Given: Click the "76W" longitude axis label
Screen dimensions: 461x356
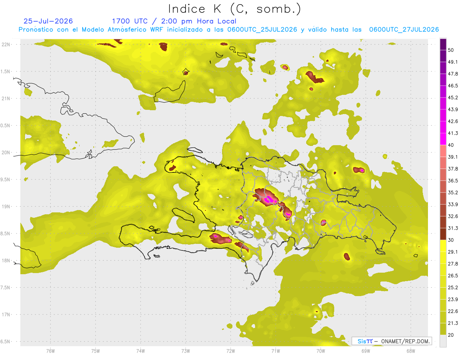Looking at the screenshot, I should (50, 351).
